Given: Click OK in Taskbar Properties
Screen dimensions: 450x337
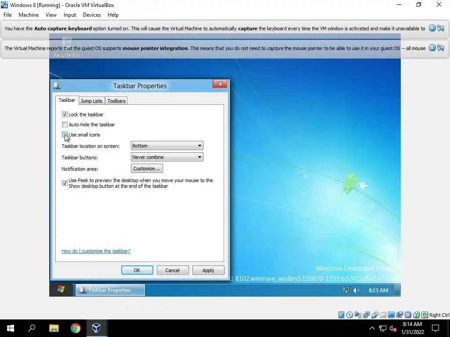Looking at the screenshot, I should coord(137,270).
